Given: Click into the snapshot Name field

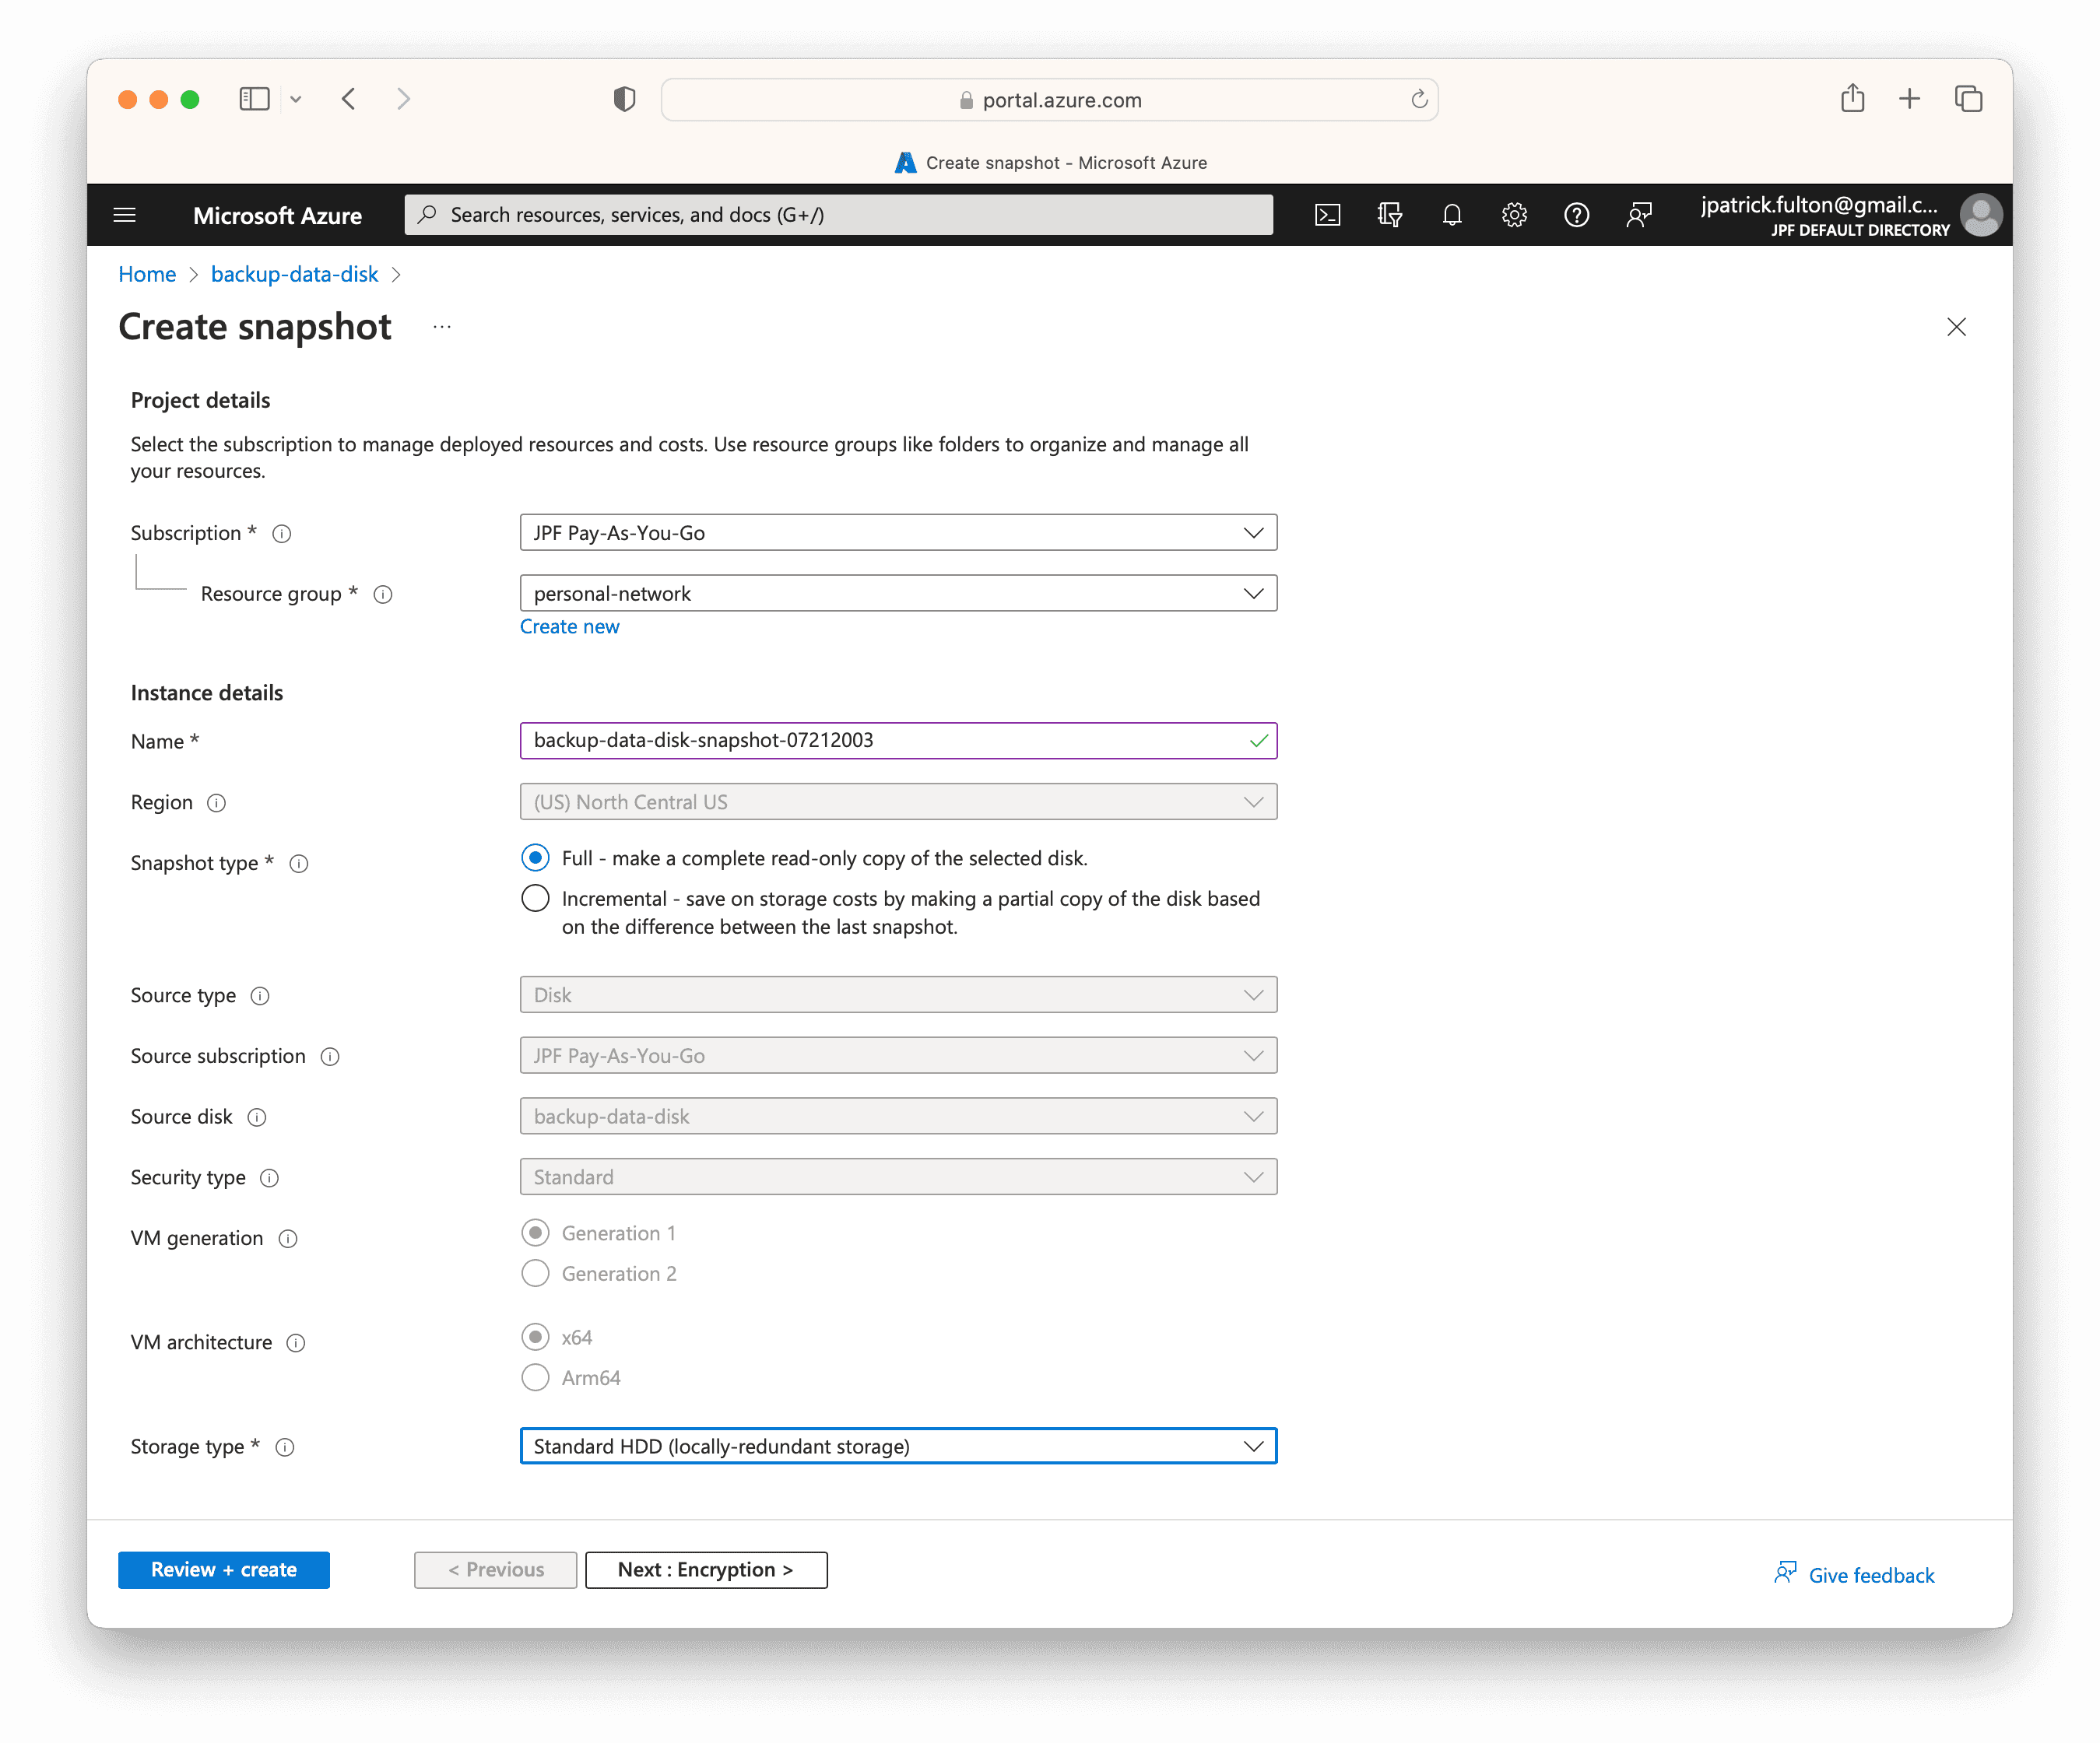Looking at the screenshot, I should pos(898,741).
